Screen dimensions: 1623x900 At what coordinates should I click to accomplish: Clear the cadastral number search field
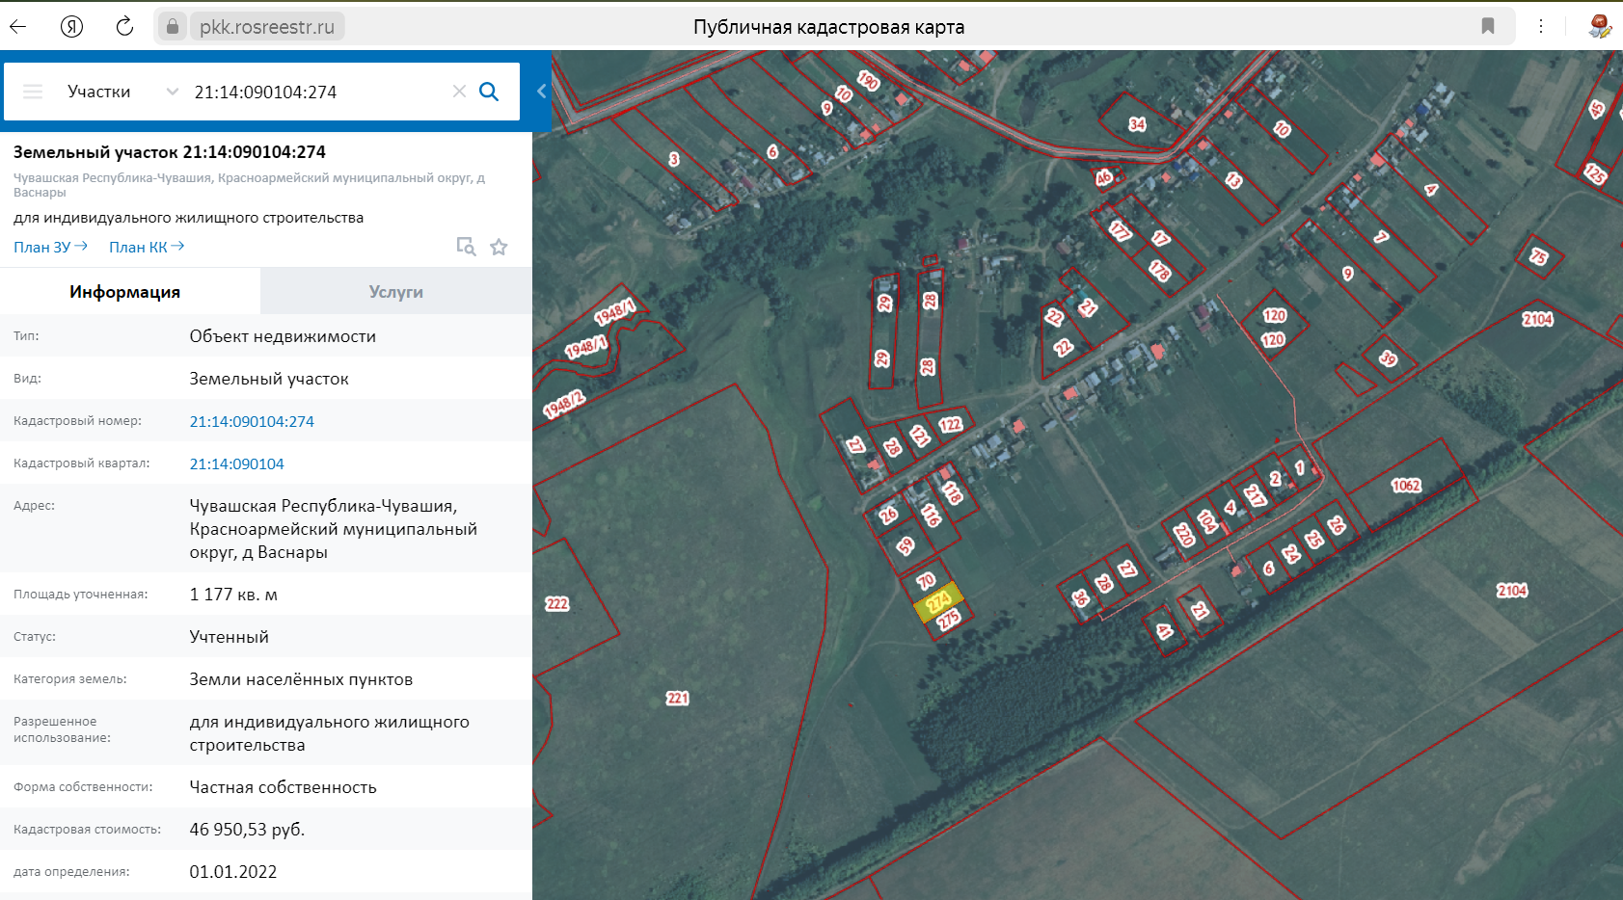459,92
